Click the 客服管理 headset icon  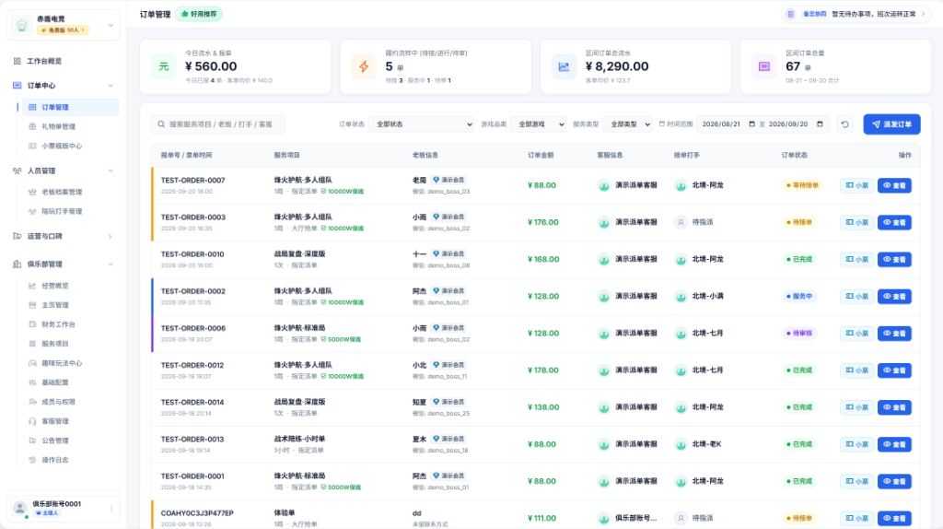32,421
